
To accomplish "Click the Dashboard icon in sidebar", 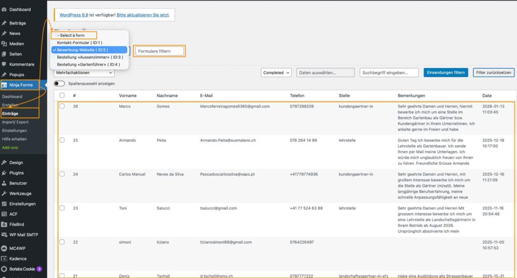I will tap(5, 10).
